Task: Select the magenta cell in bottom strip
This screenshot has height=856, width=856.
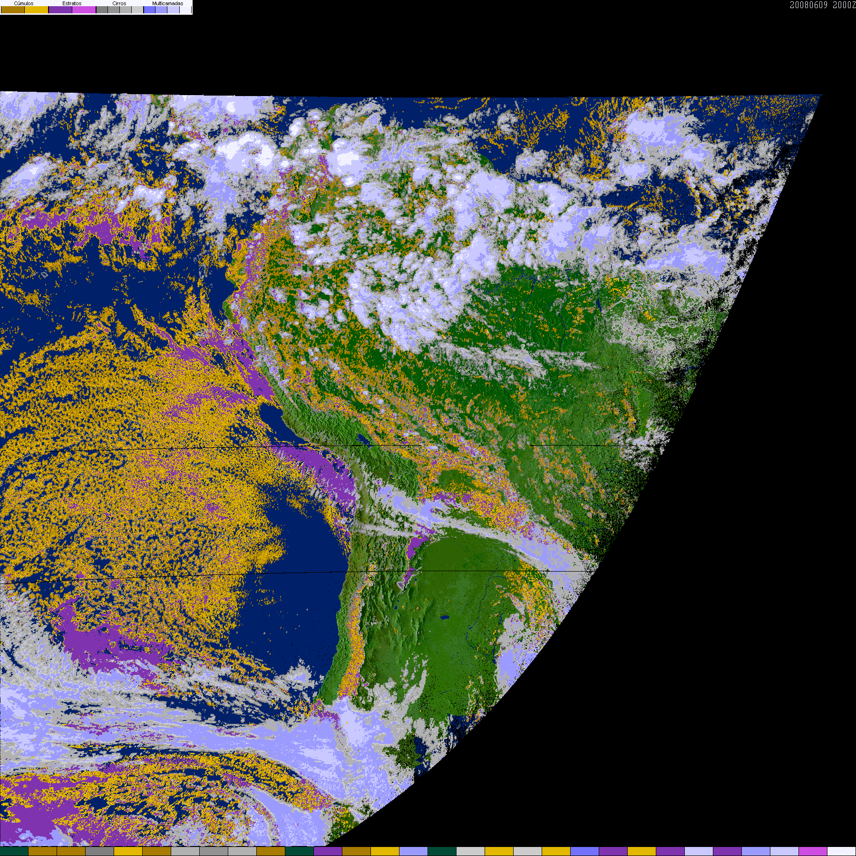Action: pyautogui.click(x=813, y=851)
